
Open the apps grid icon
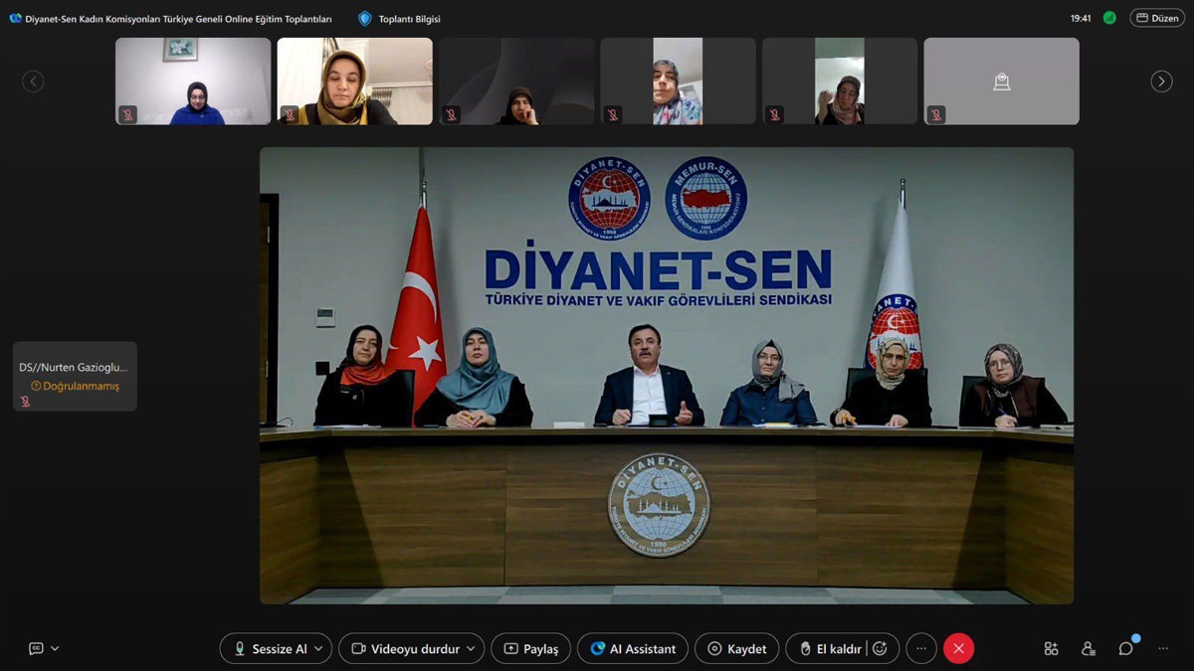(x=1051, y=649)
